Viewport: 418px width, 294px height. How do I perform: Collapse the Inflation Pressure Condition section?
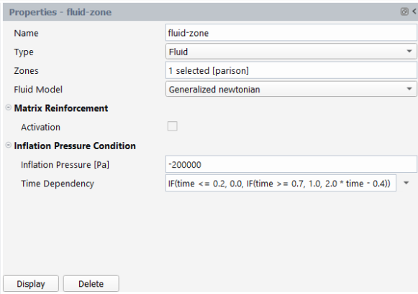tap(9, 145)
